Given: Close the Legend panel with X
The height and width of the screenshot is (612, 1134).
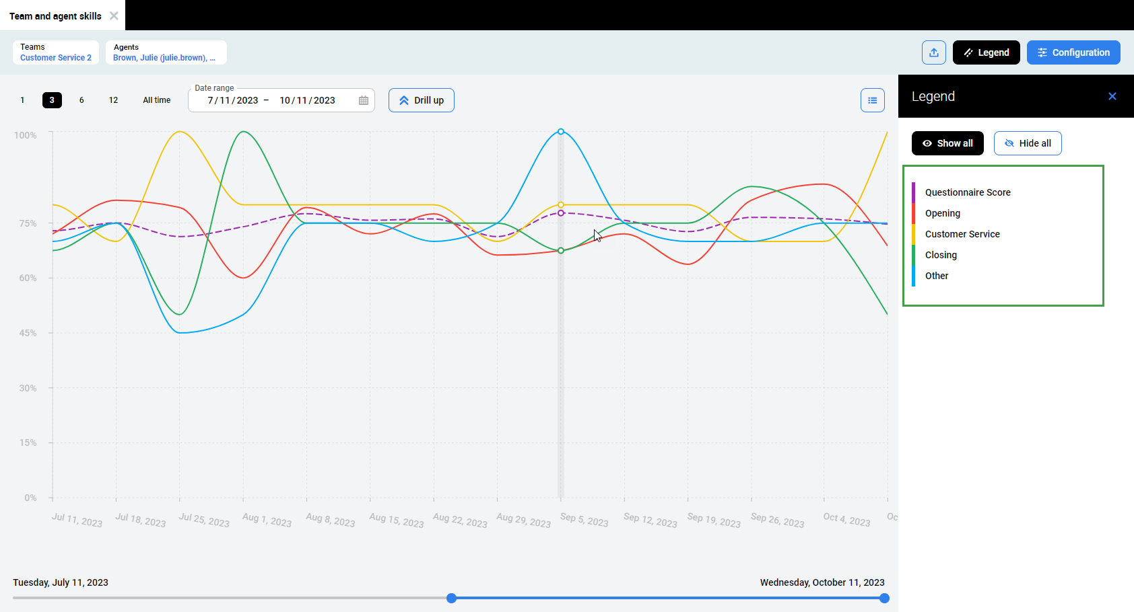Looking at the screenshot, I should click(x=1112, y=96).
